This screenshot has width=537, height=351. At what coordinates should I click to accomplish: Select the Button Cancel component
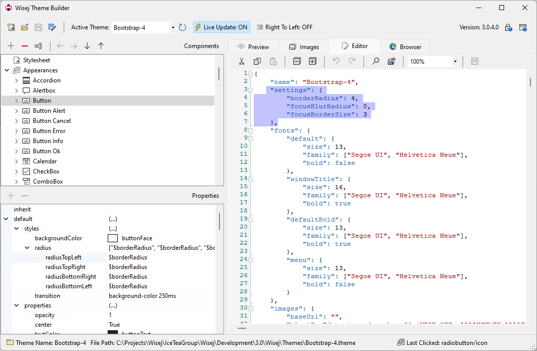point(52,121)
